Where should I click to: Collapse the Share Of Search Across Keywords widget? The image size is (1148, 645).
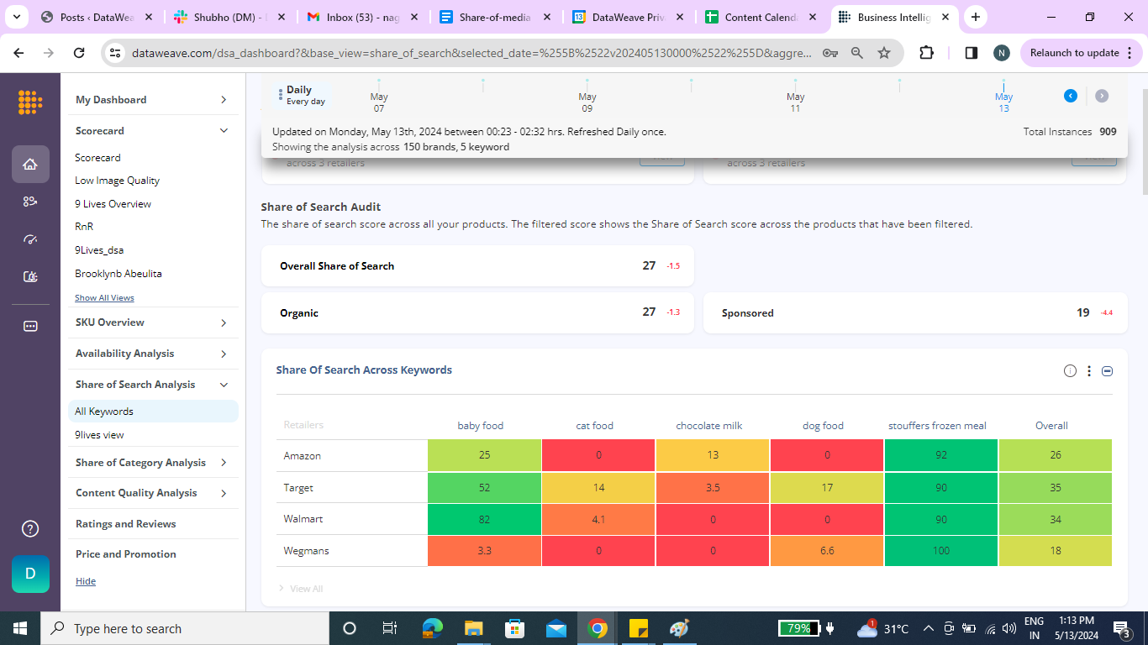pyautogui.click(x=1108, y=370)
